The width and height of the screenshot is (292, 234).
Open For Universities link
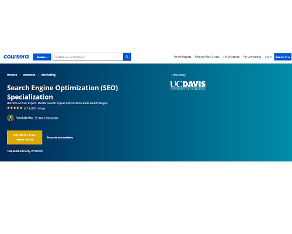[x=252, y=57]
